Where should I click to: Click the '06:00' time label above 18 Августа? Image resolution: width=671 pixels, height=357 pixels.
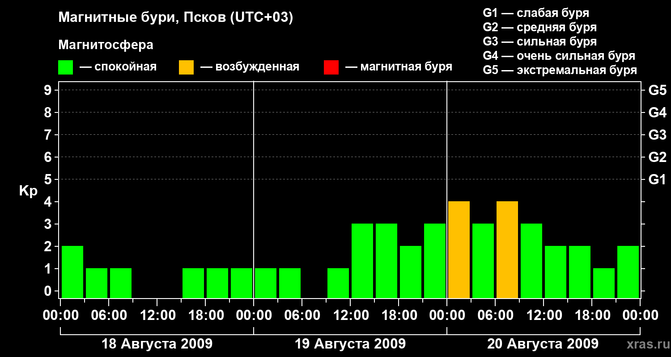[x=109, y=315]
